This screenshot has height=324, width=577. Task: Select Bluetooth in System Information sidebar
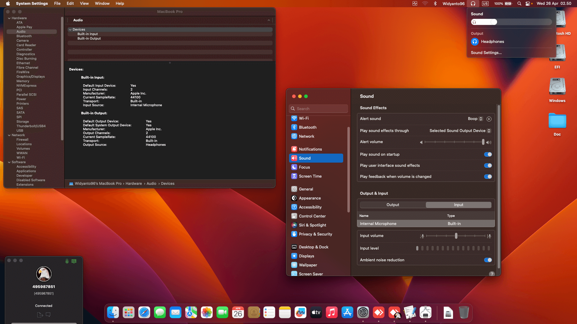point(24,36)
